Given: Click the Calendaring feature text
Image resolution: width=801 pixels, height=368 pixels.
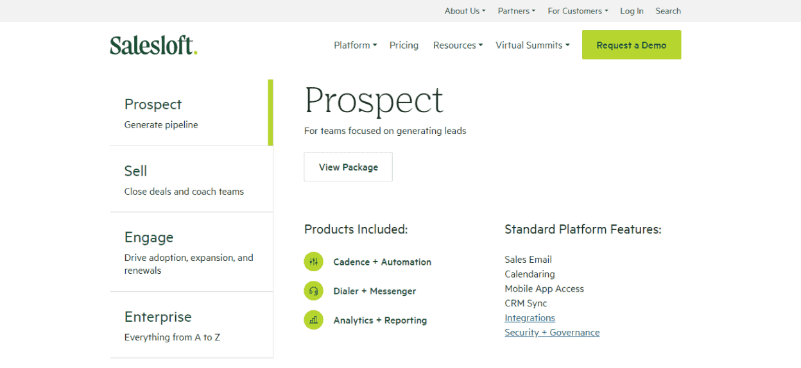Looking at the screenshot, I should pos(530,274).
